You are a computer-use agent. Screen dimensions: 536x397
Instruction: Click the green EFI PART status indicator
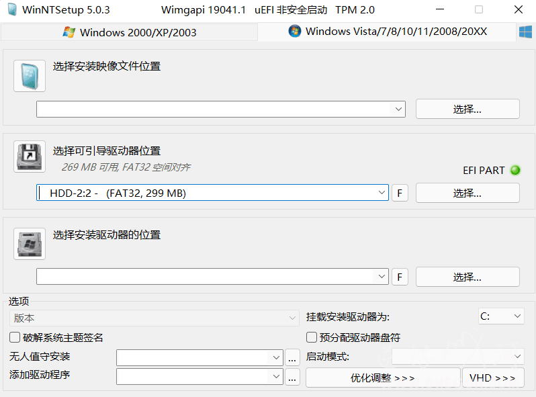(x=515, y=170)
